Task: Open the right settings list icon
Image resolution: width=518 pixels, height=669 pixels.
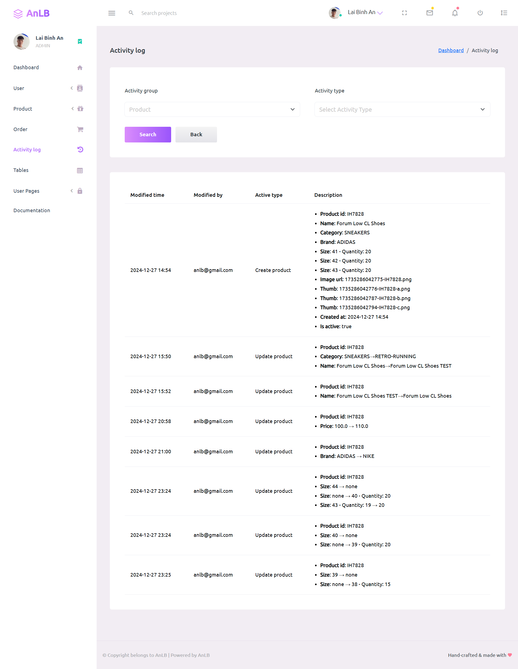Action: [504, 13]
